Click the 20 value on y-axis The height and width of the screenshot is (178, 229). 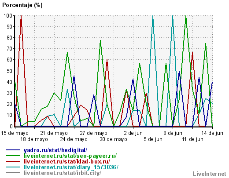(10, 104)
